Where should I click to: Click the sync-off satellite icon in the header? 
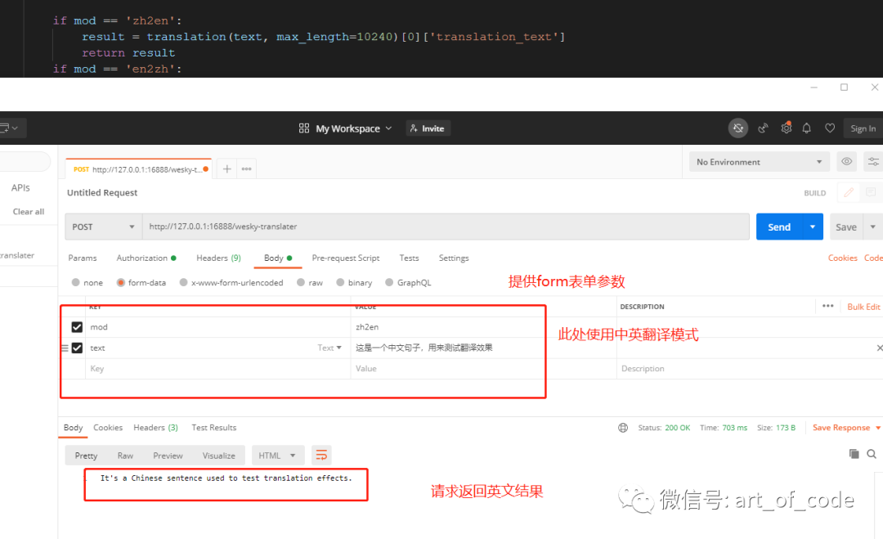coord(737,128)
